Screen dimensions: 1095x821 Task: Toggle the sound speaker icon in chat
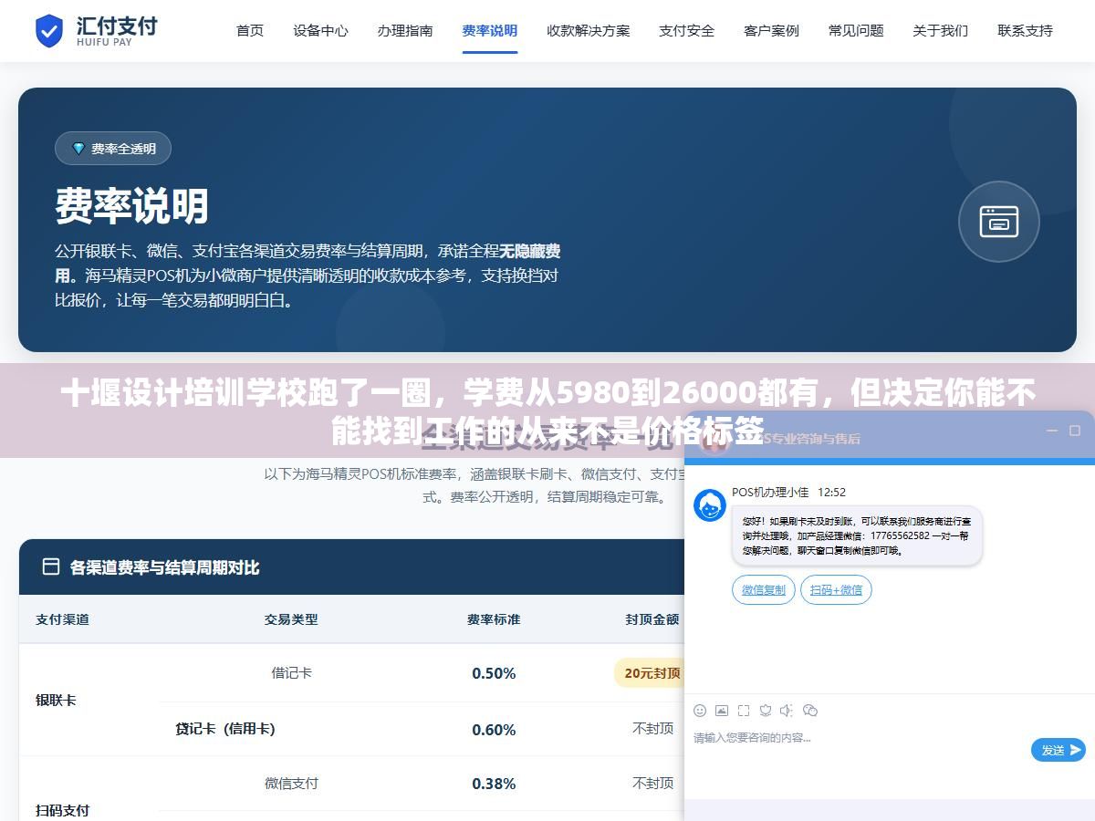(787, 710)
